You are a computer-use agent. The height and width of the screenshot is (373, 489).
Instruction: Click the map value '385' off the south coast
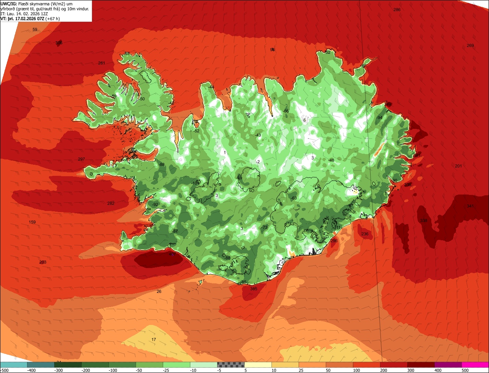(x=254, y=289)
